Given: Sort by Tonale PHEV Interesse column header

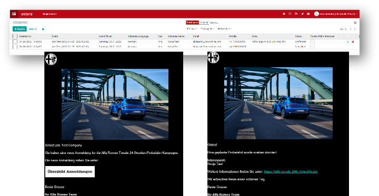Looking at the screenshot, I should (x=322, y=36).
